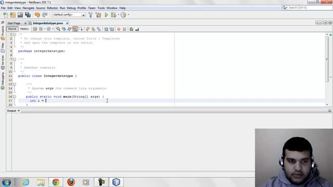Open Internet Explorer from taskbar
Screen dimensions: 333x187
(x=26, y=182)
